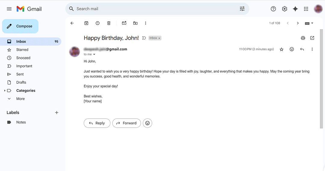Click the 'Hi John,' greeting text
Viewport: 325px width, 171px height.
(90, 61)
